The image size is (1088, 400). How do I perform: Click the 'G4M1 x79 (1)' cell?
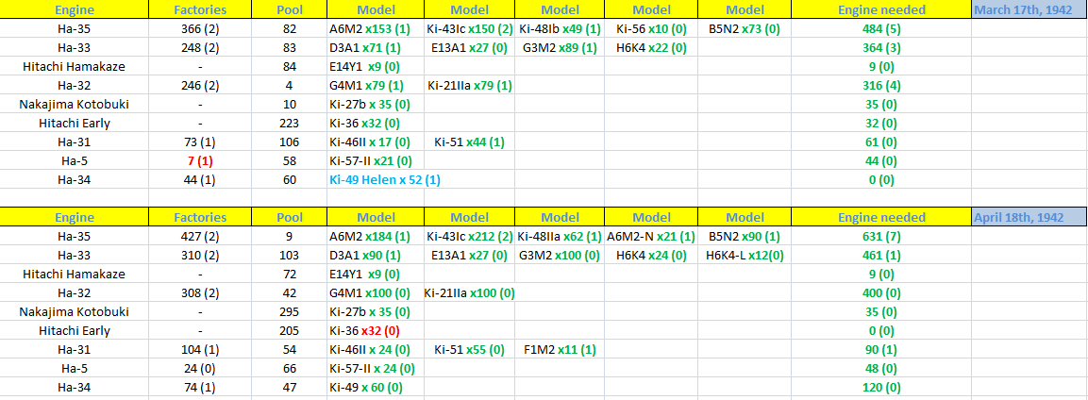[x=376, y=85]
